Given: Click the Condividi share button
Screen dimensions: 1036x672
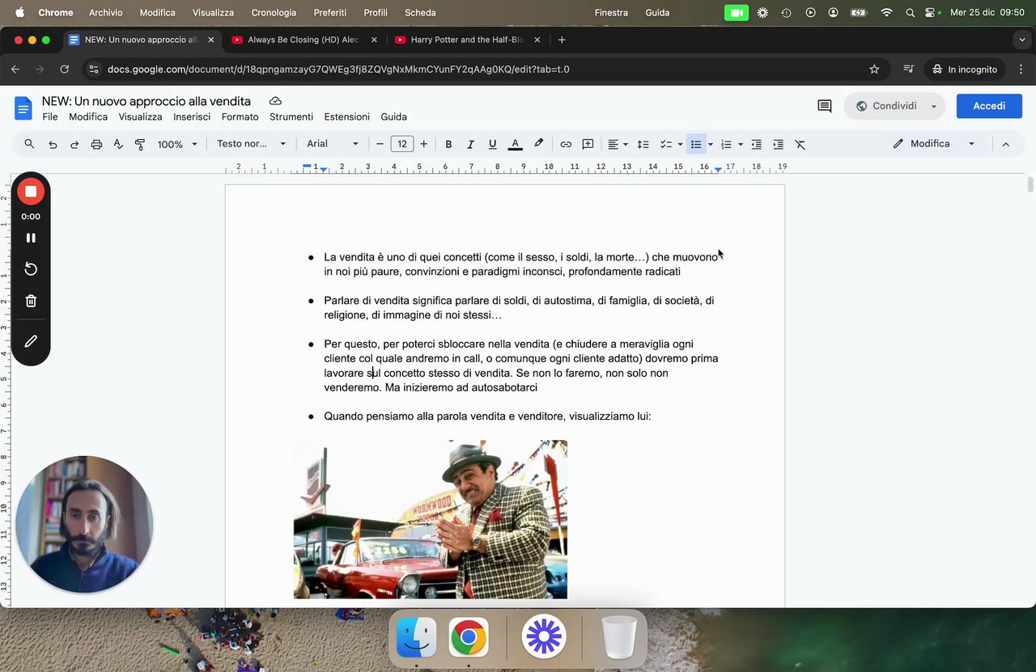Looking at the screenshot, I should pyautogui.click(x=886, y=106).
